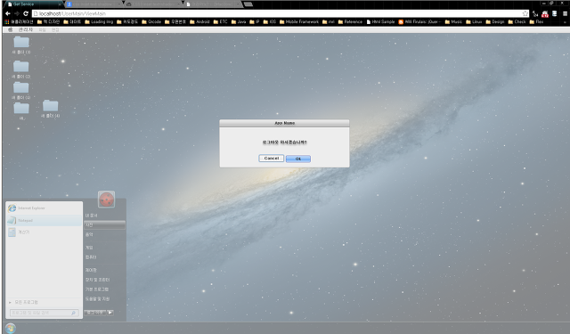Select the 음악 entry in the start menu

pos(89,234)
